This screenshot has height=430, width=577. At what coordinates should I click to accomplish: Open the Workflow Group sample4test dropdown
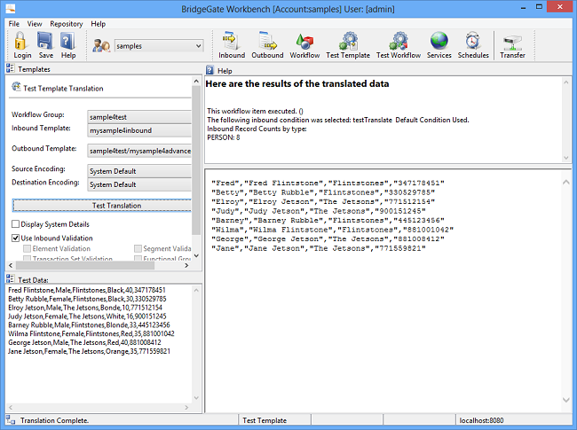tap(139, 117)
